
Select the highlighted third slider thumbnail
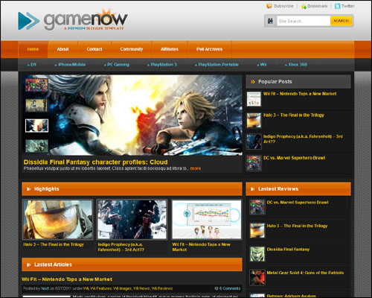point(36,125)
